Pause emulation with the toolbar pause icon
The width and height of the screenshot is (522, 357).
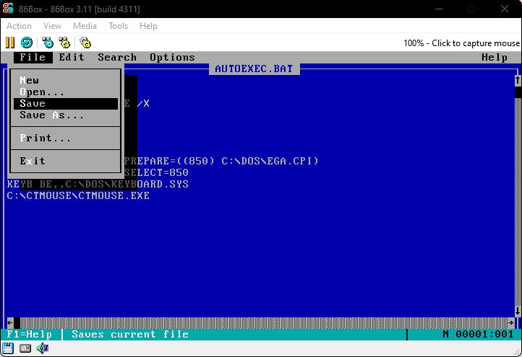click(10, 43)
